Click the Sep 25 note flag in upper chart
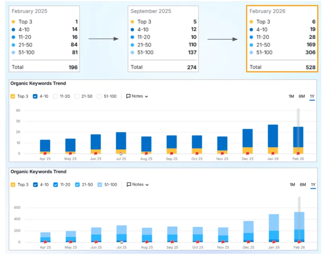This screenshot has width=326, height=255. tap(172, 154)
